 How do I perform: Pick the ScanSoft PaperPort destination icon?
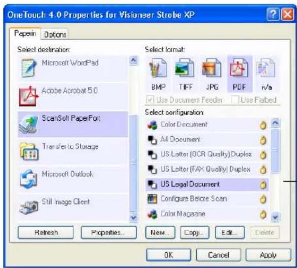29,124
